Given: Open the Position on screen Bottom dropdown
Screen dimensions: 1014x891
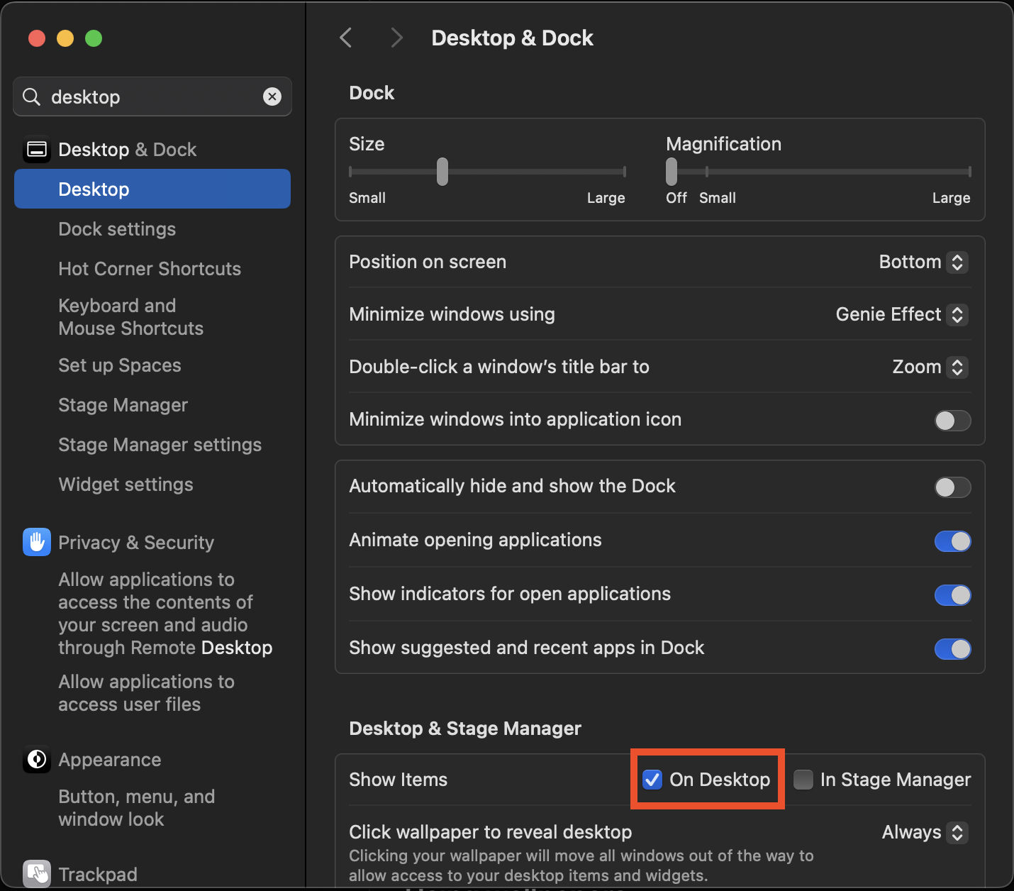Looking at the screenshot, I should (923, 262).
